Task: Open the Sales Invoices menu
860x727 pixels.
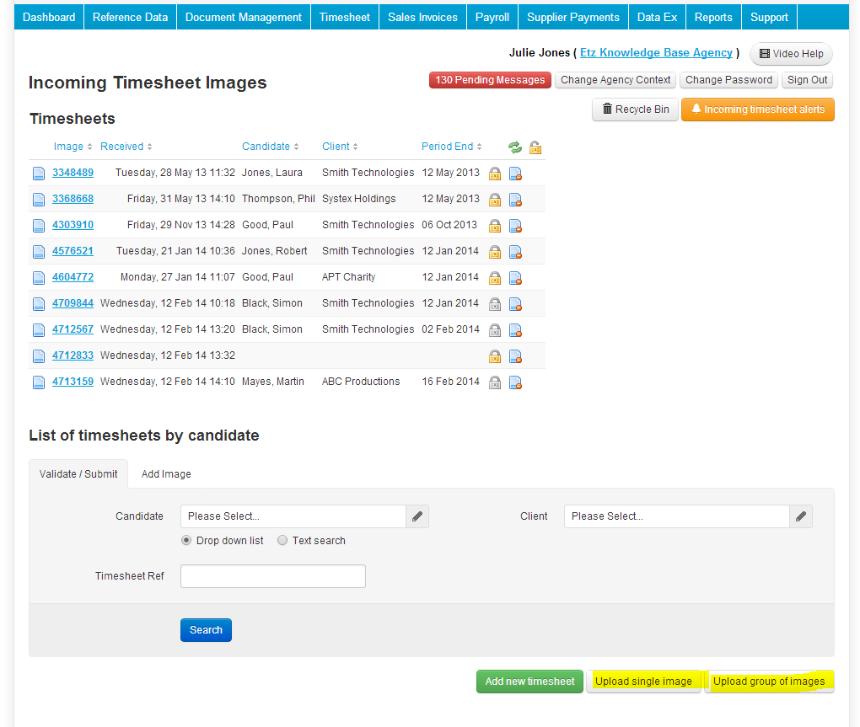Action: 422,17
